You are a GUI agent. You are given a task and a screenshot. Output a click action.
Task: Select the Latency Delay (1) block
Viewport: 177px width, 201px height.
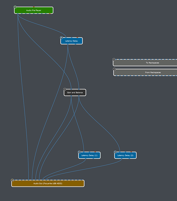89,155
